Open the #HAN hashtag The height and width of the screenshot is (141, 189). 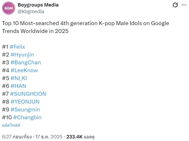[x=18, y=86]
